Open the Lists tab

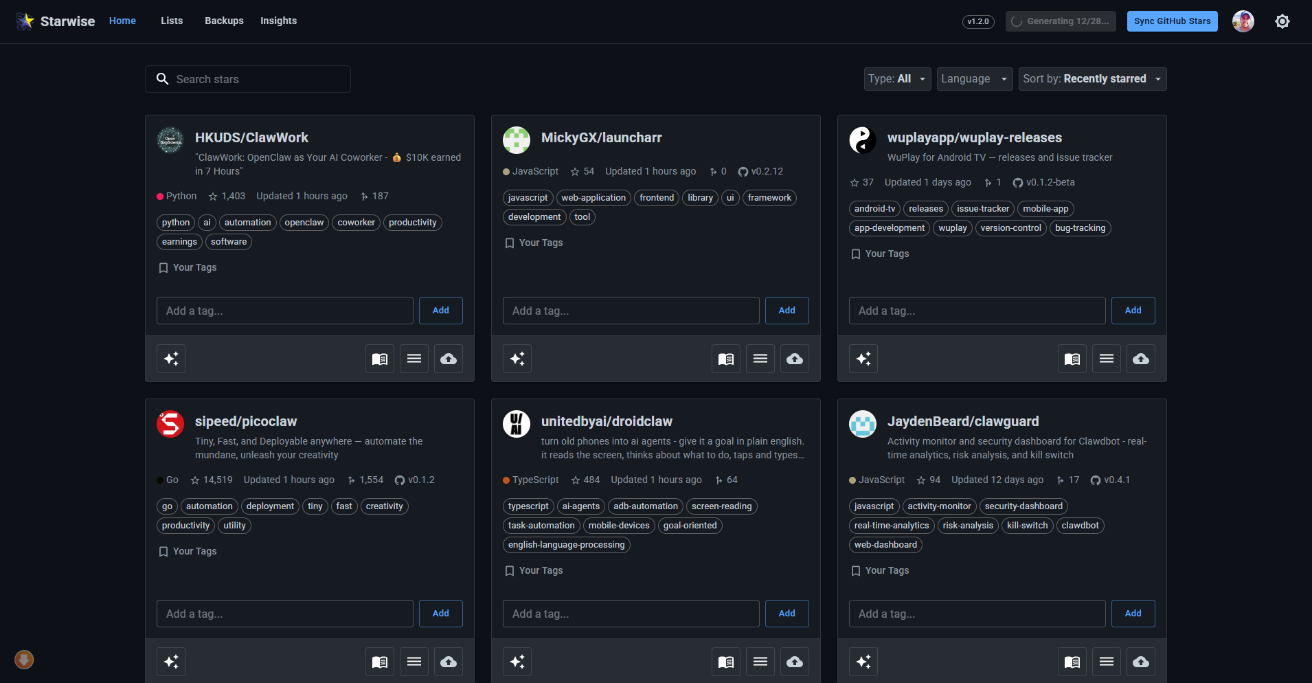172,21
